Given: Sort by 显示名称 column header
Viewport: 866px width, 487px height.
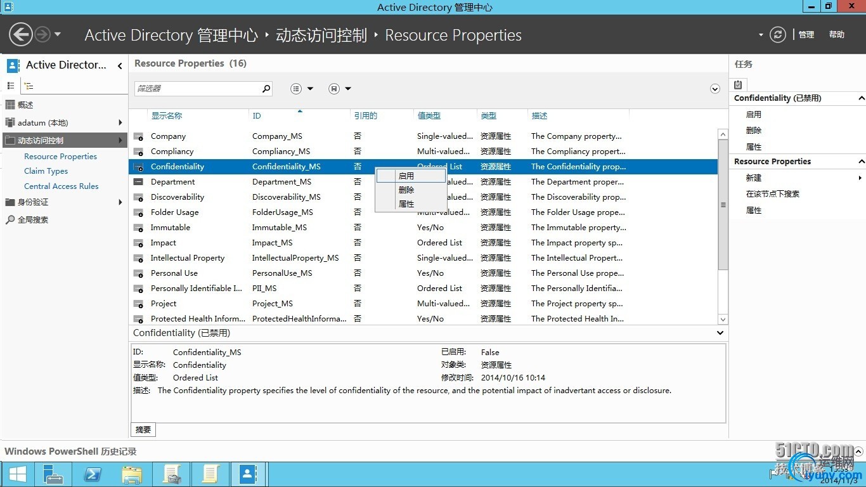Looking at the screenshot, I should coord(166,115).
